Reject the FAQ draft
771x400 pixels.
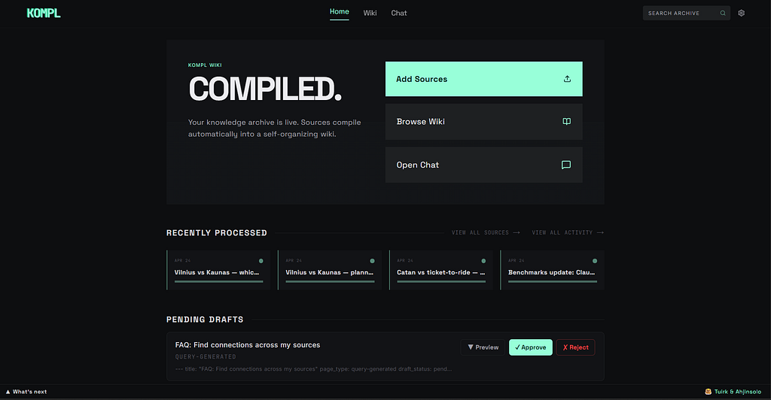coord(575,347)
